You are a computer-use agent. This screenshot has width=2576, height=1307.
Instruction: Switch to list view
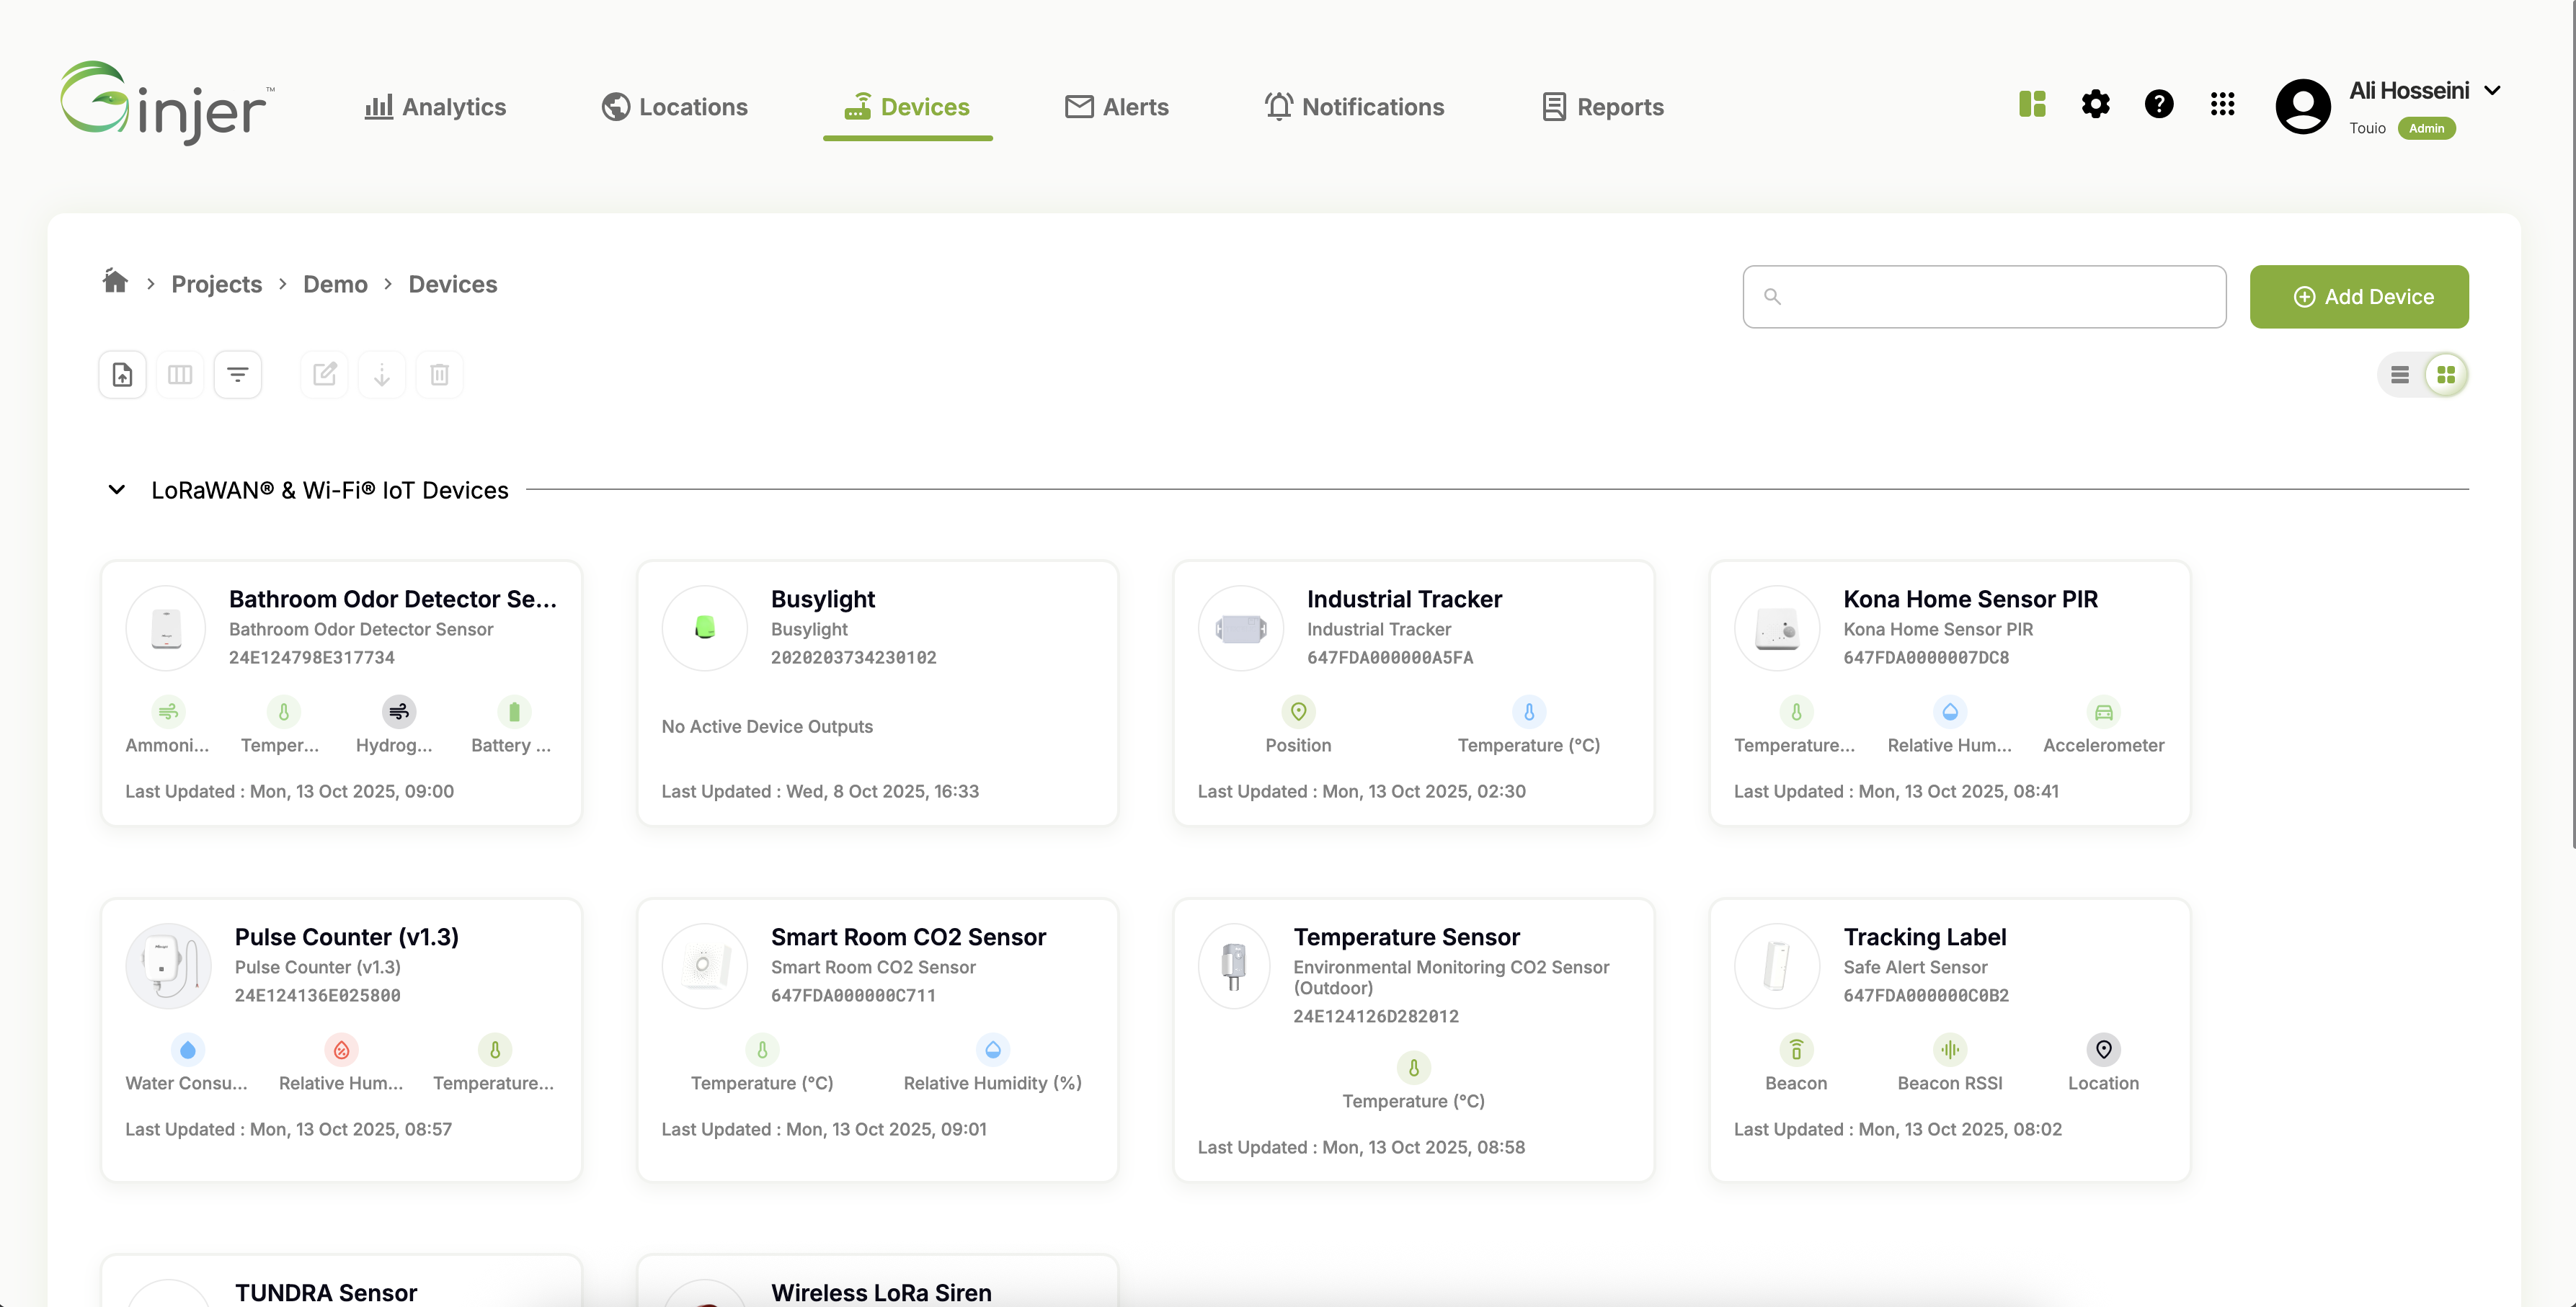2400,375
